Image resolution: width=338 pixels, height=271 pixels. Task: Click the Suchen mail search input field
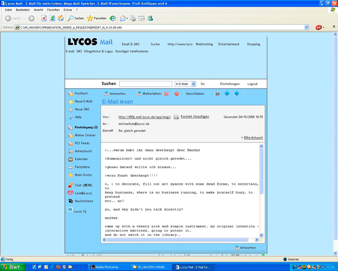tap(146, 84)
